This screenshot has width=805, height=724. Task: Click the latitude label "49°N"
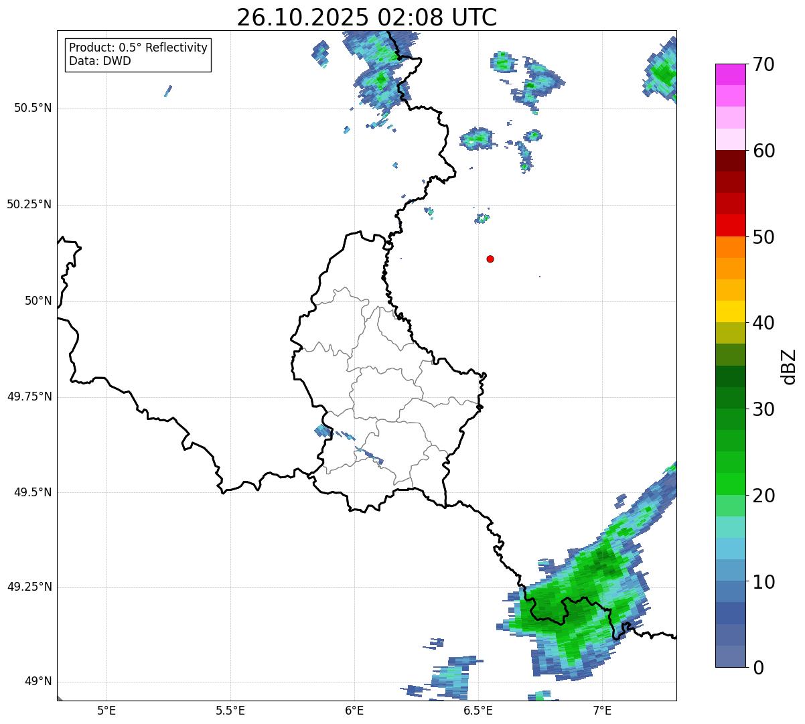pos(38,682)
